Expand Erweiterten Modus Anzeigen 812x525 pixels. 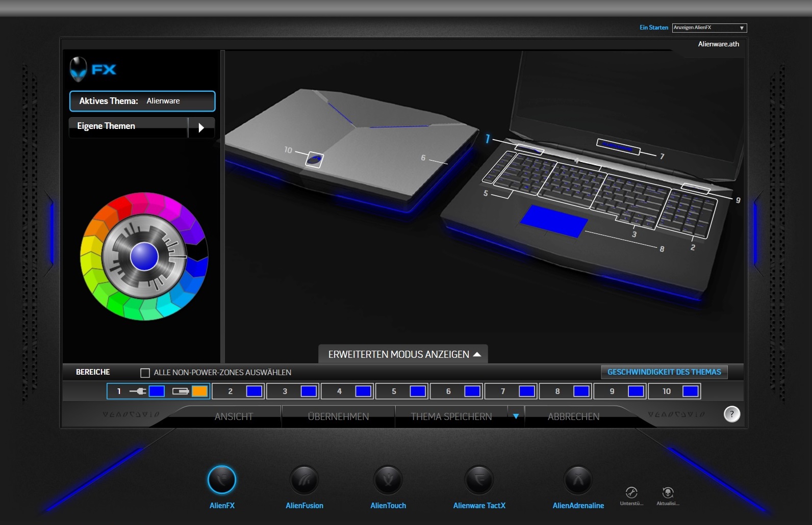pos(403,354)
